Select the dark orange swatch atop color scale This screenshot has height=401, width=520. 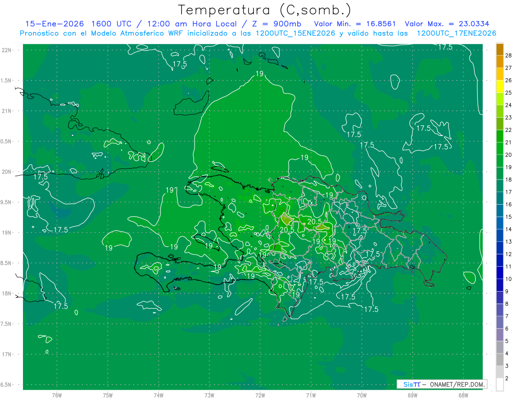click(500, 49)
